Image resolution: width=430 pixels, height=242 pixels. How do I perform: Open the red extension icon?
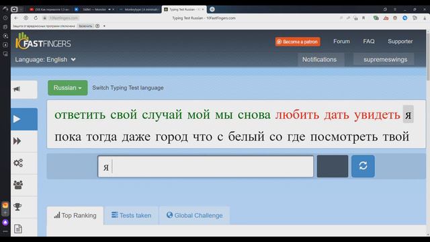tap(386, 18)
